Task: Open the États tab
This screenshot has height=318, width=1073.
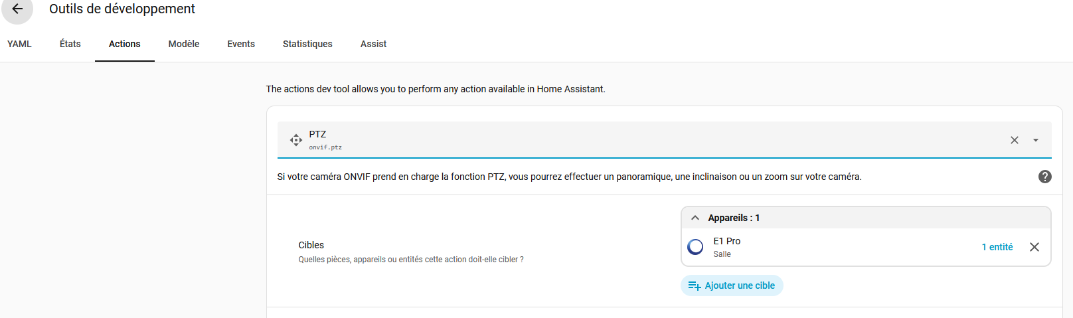Action: [70, 44]
